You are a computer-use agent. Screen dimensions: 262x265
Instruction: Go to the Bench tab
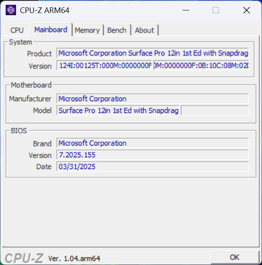(x=117, y=30)
